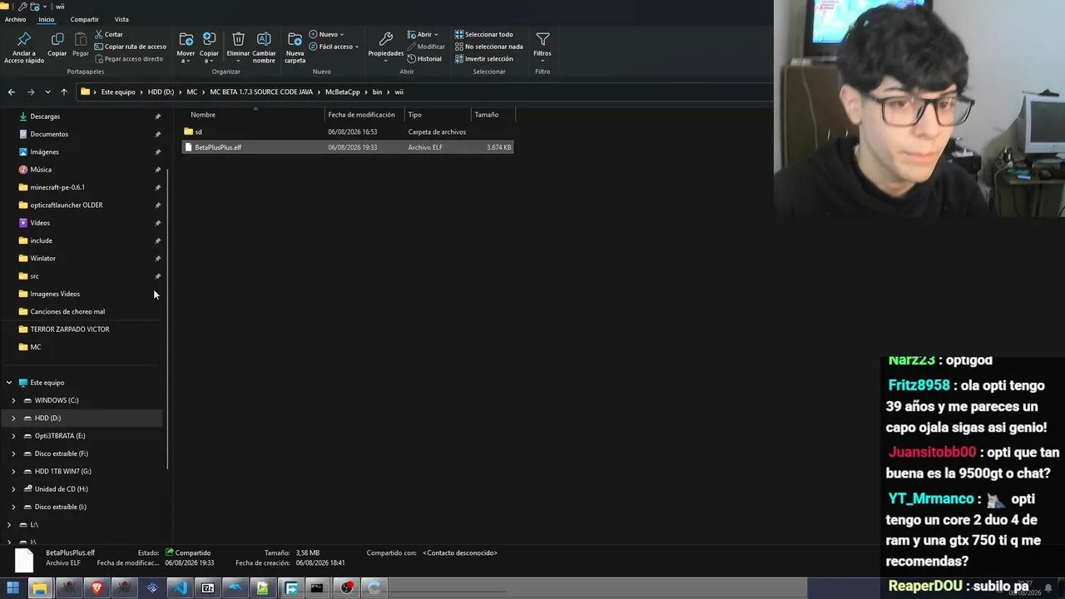Screen dimensions: 1065x599
Task: Open the Nuevo item dropdown
Action: (326, 34)
